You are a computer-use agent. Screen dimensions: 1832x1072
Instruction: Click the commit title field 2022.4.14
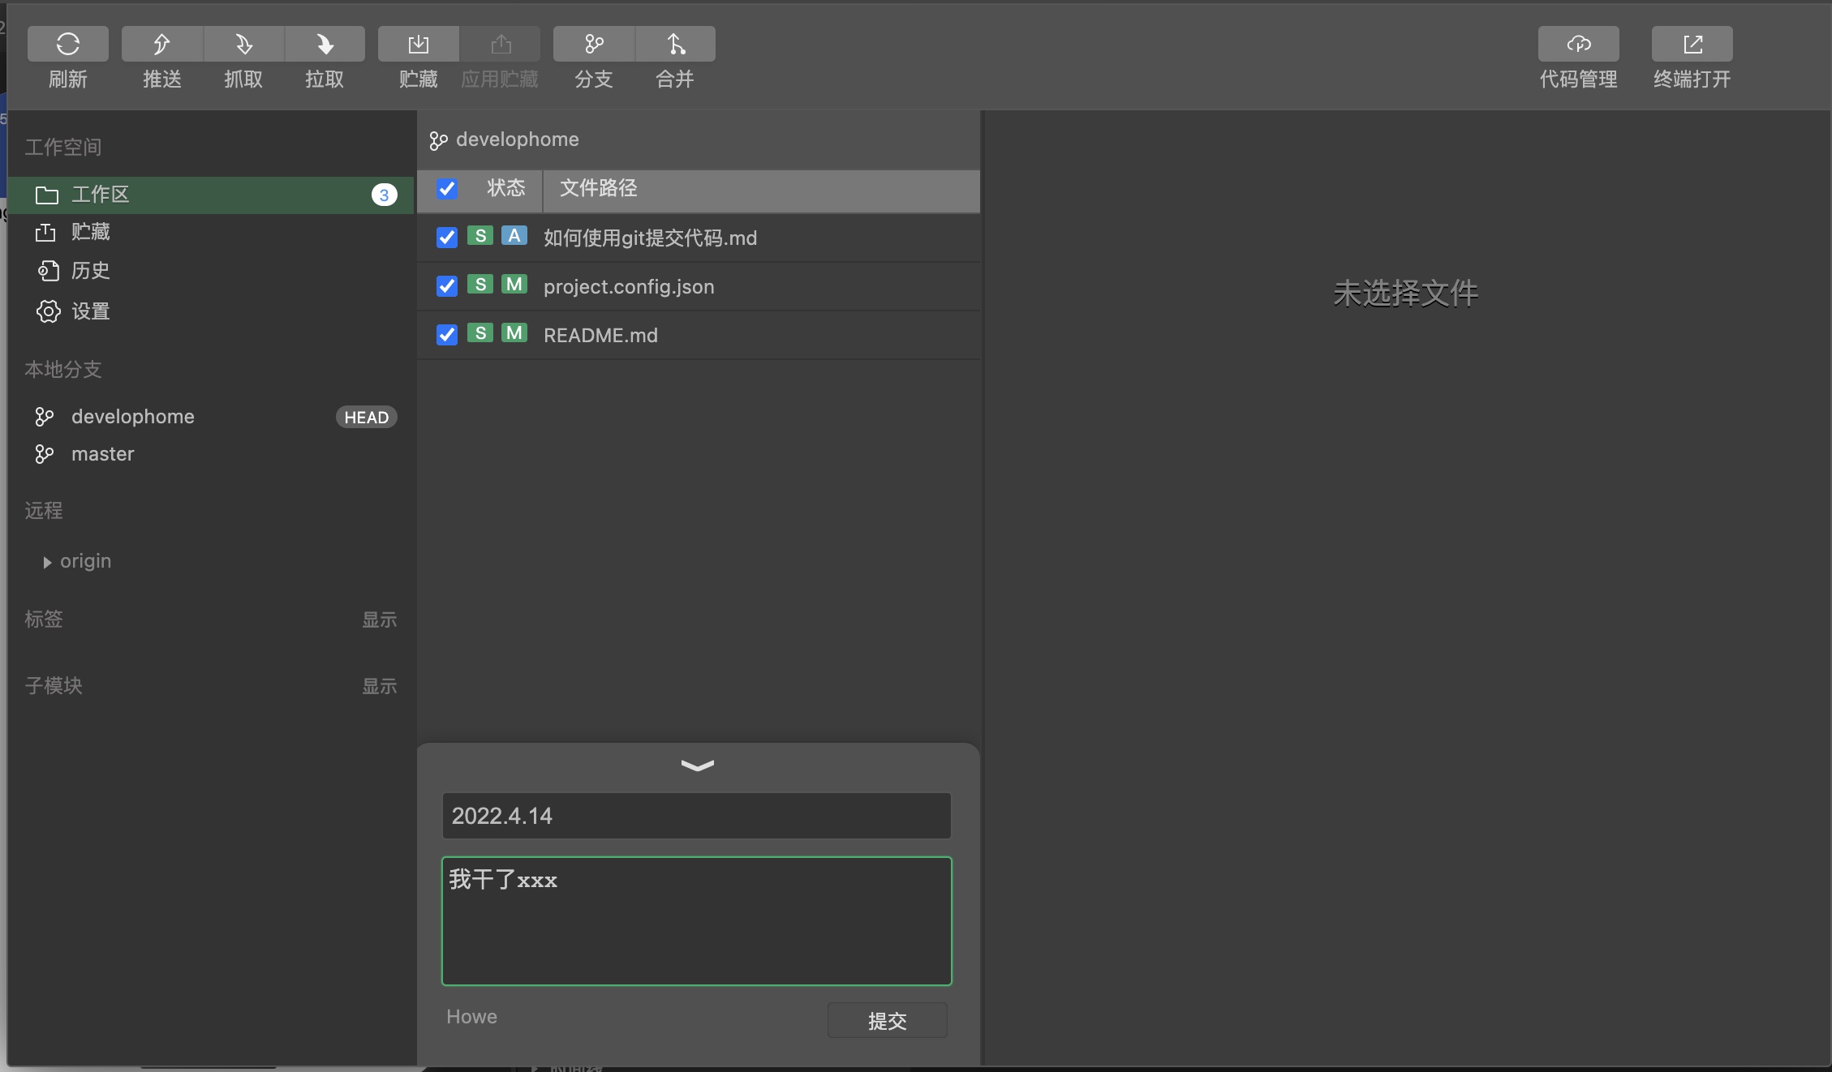(697, 816)
